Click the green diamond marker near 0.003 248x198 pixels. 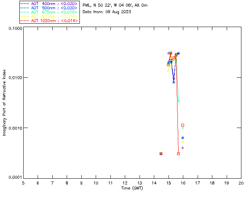[x=179, y=101]
